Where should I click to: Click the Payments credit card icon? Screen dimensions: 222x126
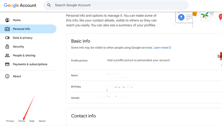tap(7, 64)
